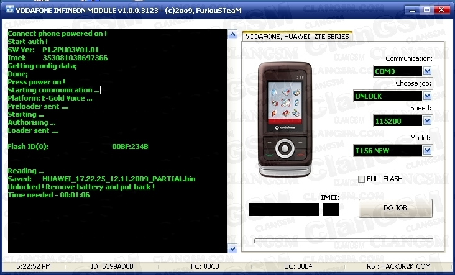
Task: Focus the long IMEI input field
Action: click(283, 209)
